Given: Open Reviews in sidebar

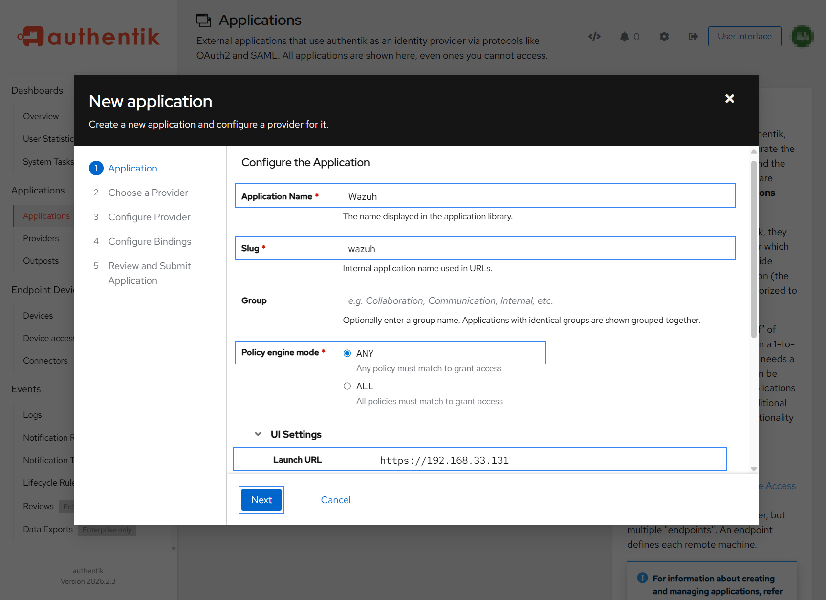Looking at the screenshot, I should click(38, 506).
